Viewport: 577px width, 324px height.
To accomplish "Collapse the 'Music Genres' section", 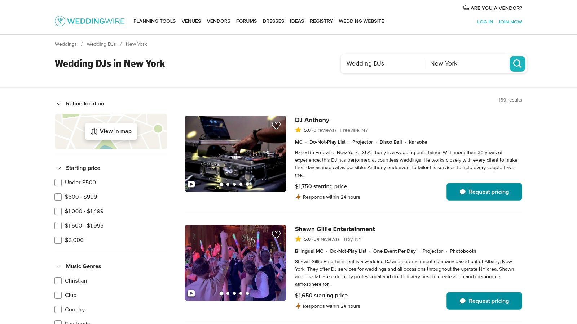I will coord(58,266).
